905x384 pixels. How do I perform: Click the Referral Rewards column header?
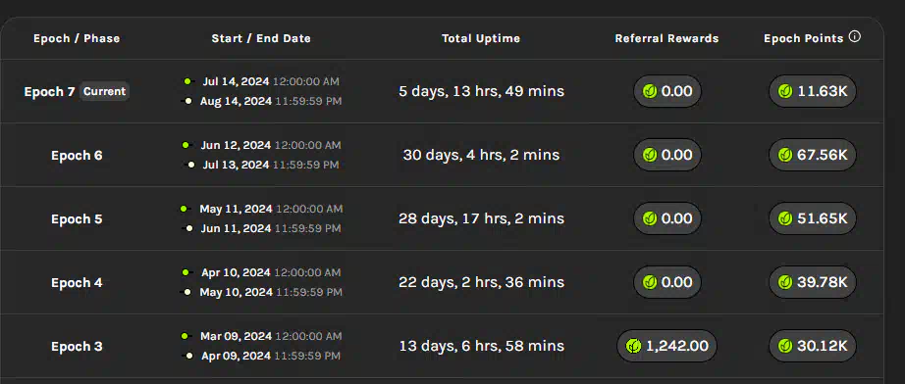[x=666, y=38]
